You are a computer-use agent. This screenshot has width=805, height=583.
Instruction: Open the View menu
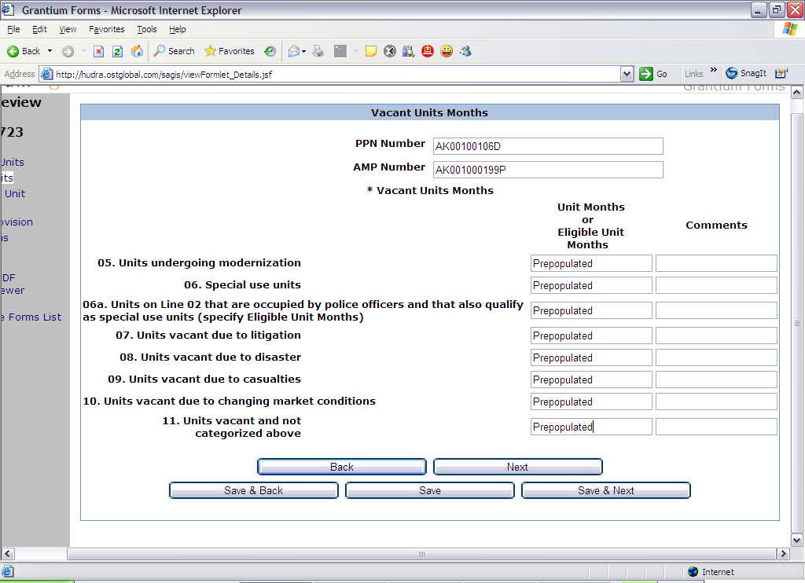(x=68, y=29)
